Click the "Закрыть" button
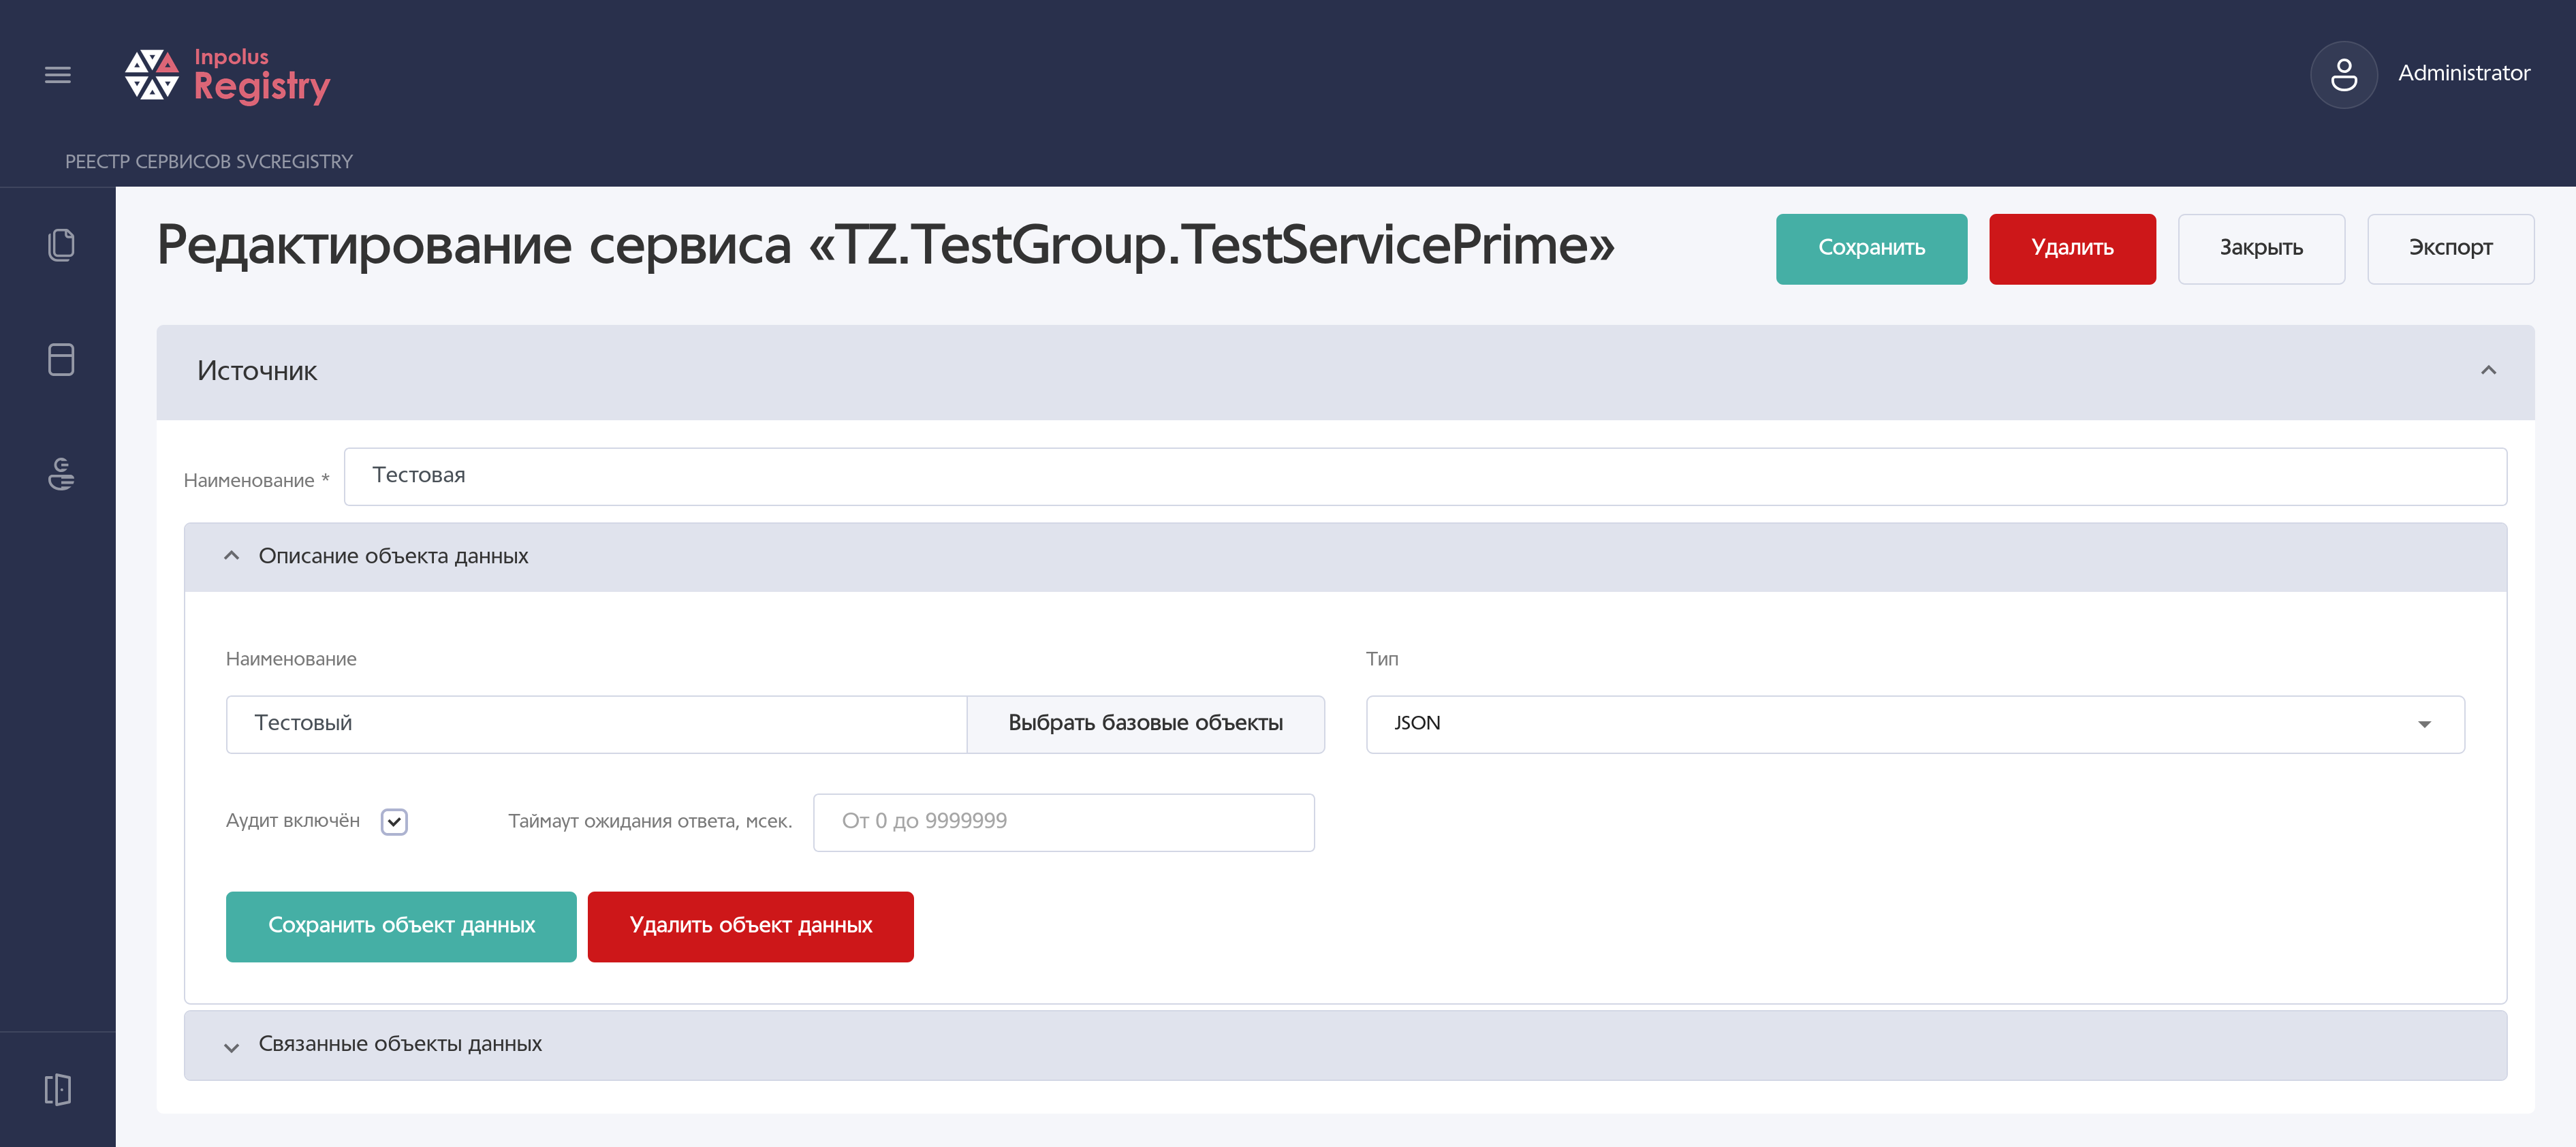The height and width of the screenshot is (1147, 2576). 2261,248
